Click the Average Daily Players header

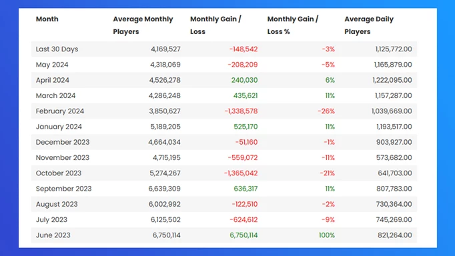[x=369, y=25]
